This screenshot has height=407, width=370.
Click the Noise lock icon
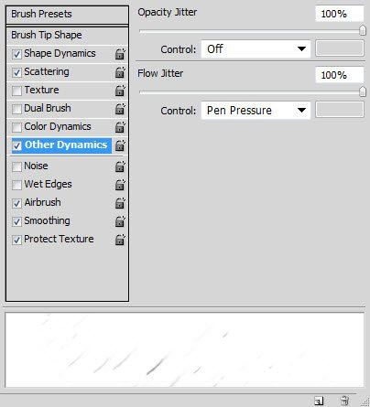point(120,166)
